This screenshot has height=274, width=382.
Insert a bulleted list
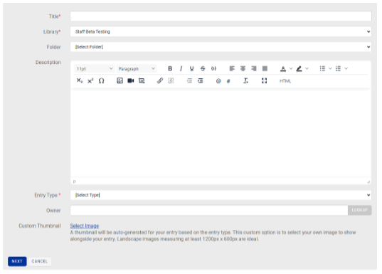(x=322, y=69)
